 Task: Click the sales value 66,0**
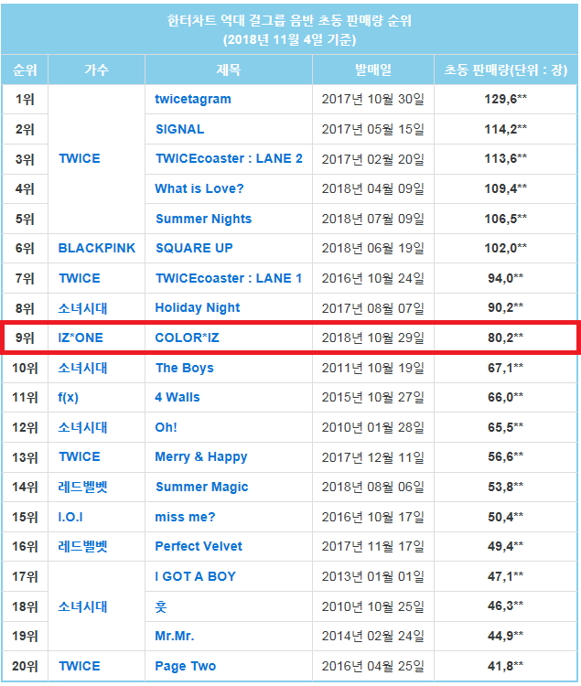point(506,397)
